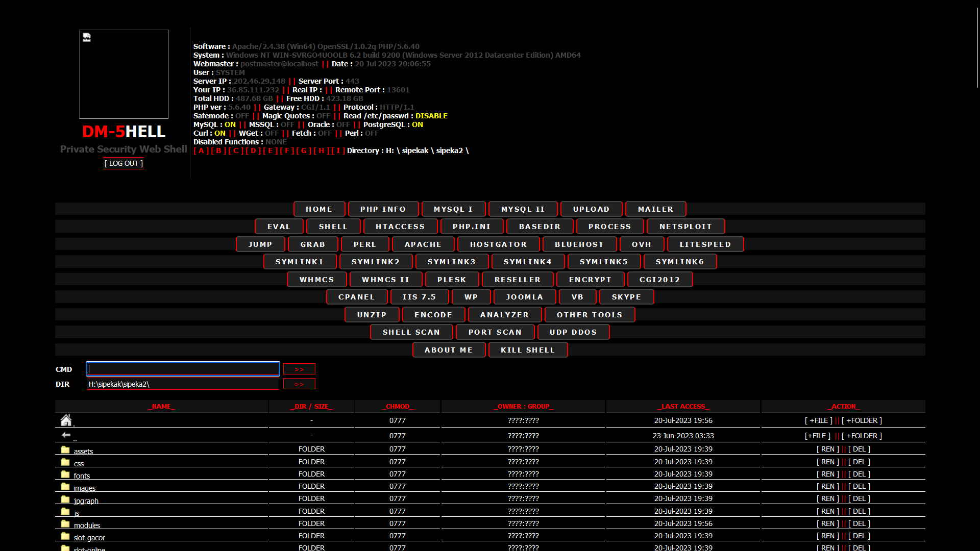
Task: Switch to drive H link
Action: [322, 151]
